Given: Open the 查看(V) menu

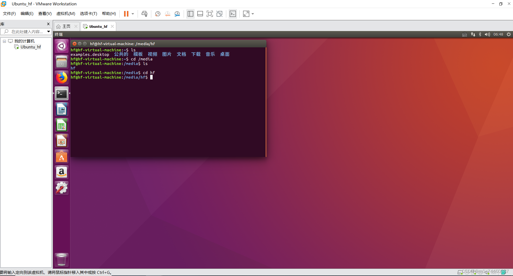Looking at the screenshot, I should click(x=45, y=14).
